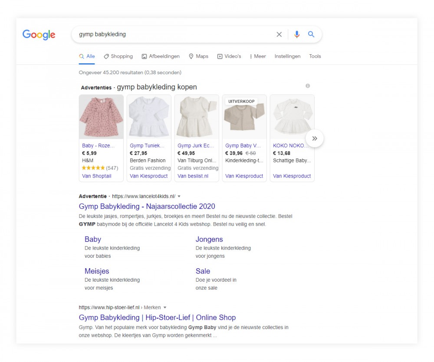Go to the Video's tab
This screenshot has height=362, width=434.
click(x=229, y=56)
